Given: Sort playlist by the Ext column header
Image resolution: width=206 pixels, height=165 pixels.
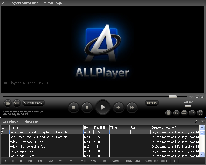Looking at the screenshot, I should 88,127.
